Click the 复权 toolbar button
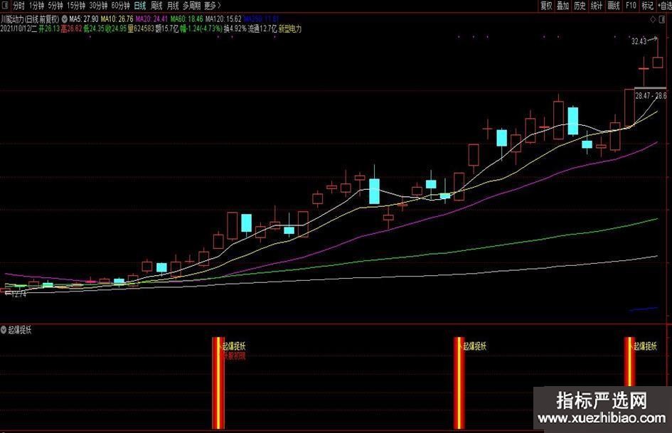 546,6
